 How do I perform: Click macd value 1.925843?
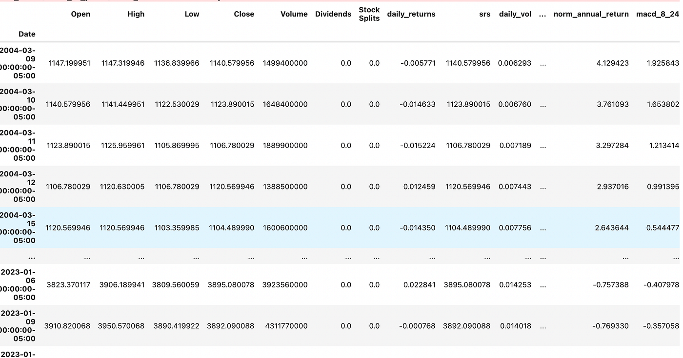(x=662, y=63)
